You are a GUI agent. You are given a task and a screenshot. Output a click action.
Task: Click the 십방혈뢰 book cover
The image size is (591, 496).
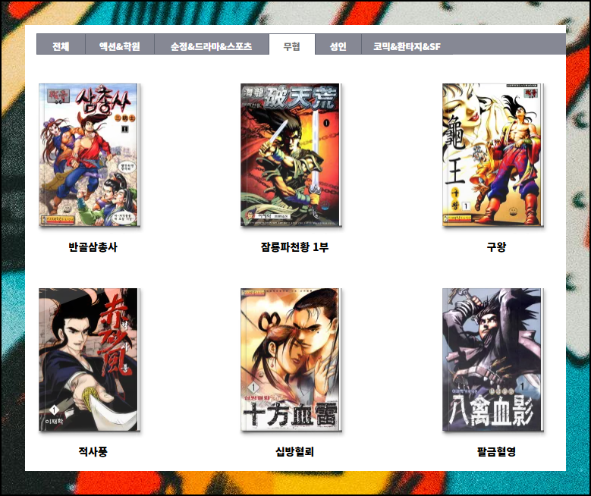pos(291,359)
